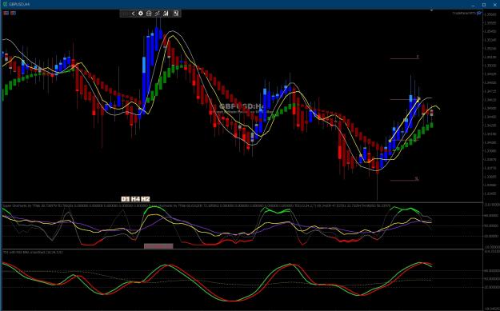
Task: Click the gray rectangle in stochastic panel
Action: pyautogui.click(x=158, y=245)
